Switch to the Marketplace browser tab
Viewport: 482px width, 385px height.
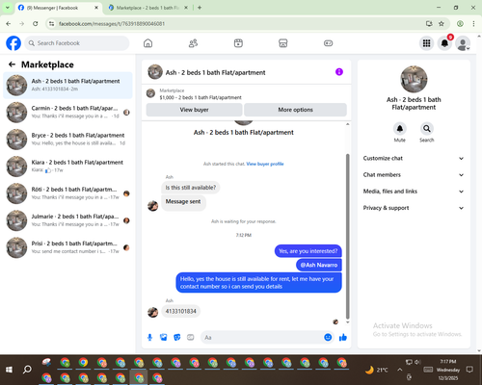147,8
